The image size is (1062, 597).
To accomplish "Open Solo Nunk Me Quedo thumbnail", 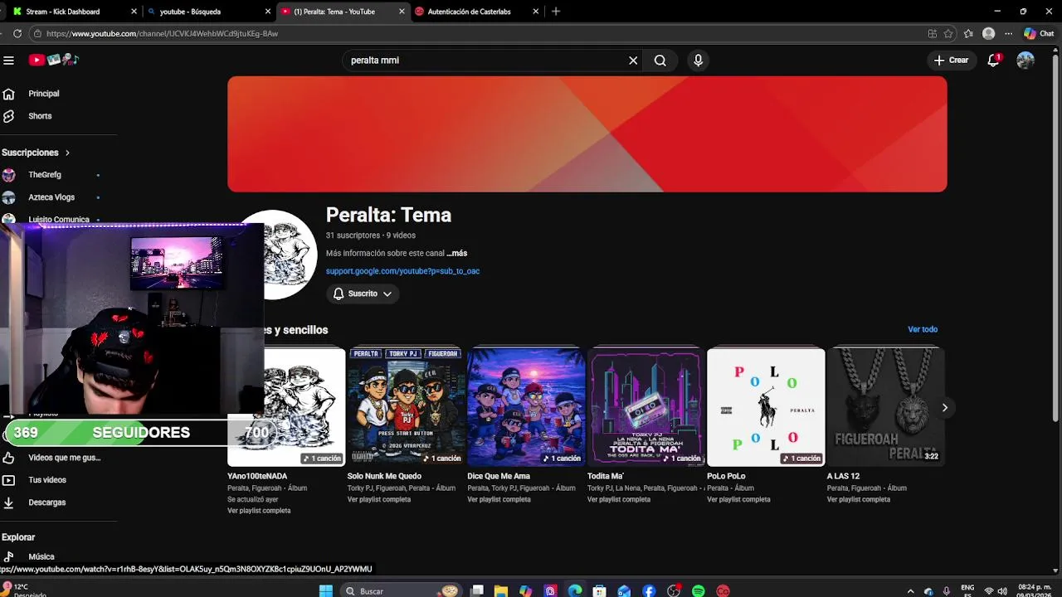I will 407,406.
